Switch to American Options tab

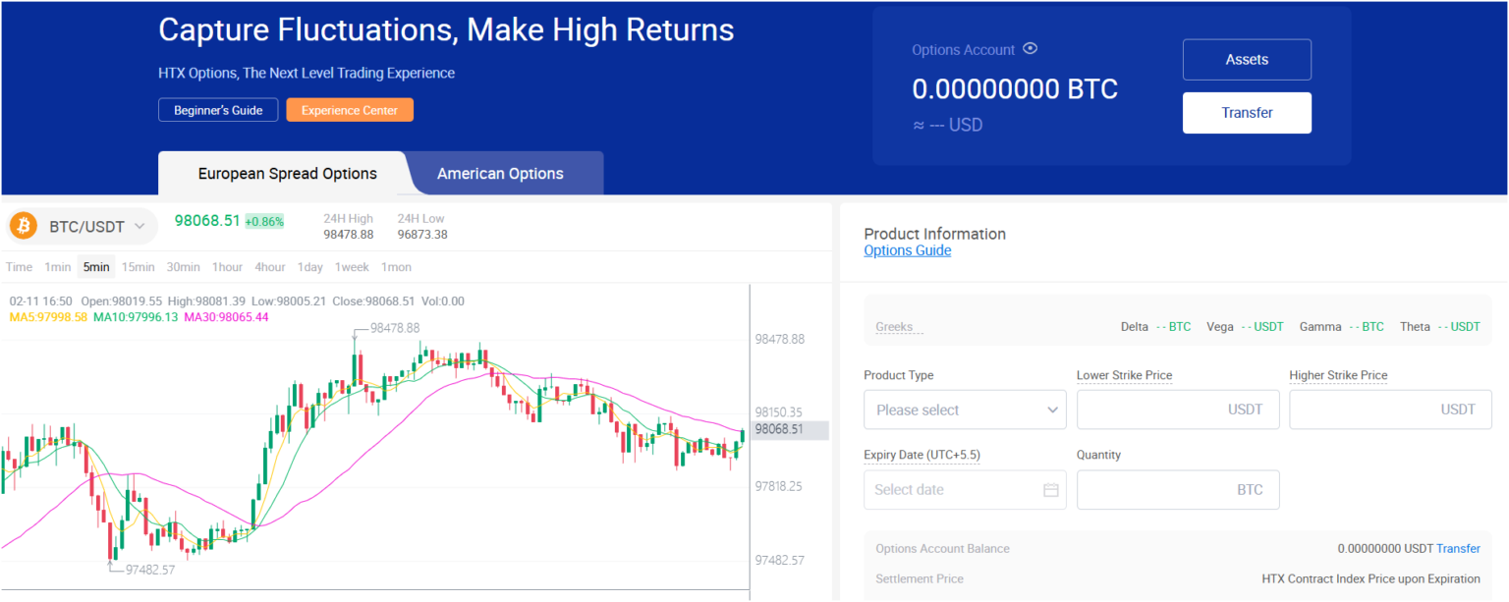coord(500,174)
